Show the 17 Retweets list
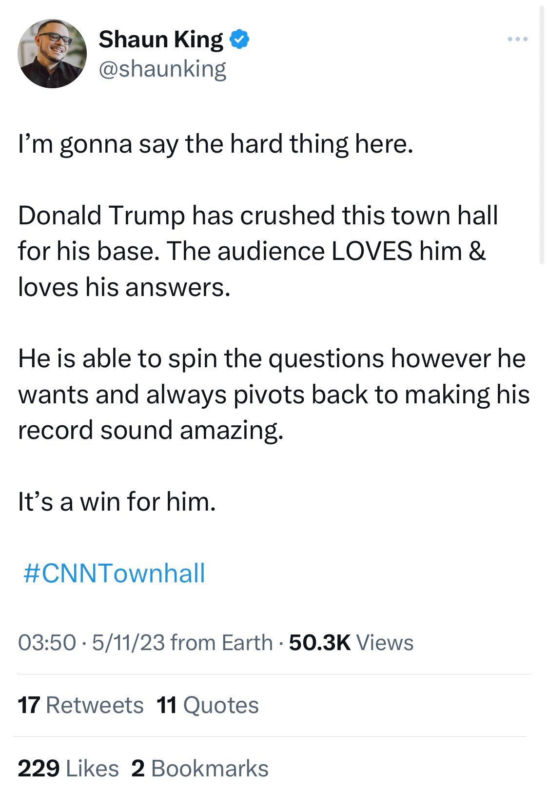The width and height of the screenshot is (548, 793). tap(80, 705)
